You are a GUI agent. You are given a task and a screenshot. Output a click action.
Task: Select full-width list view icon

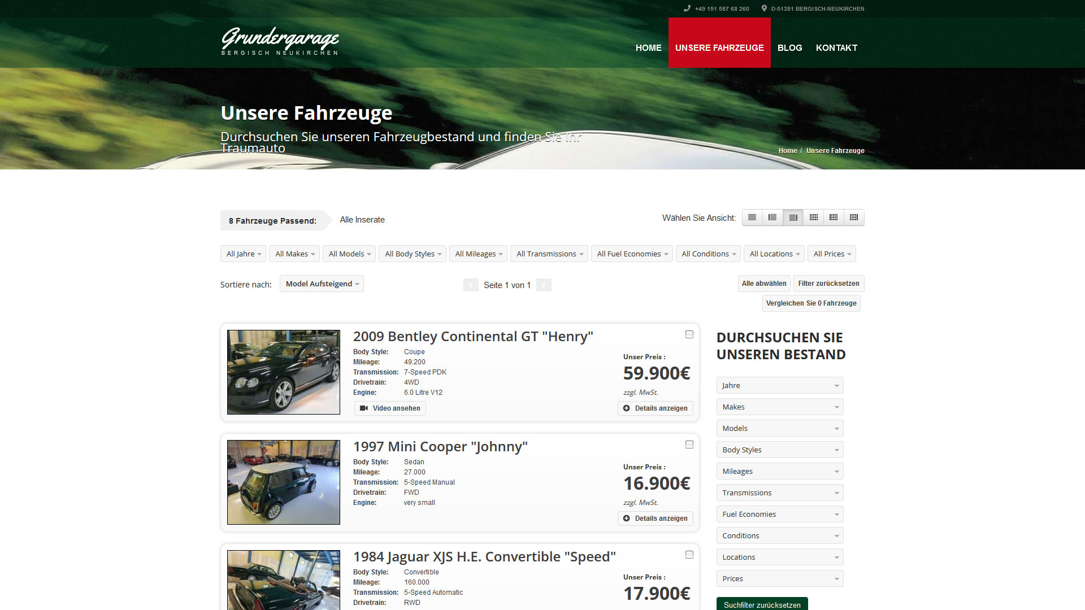pos(752,217)
